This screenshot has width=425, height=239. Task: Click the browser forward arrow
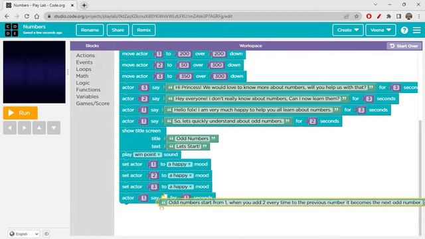point(17,16)
